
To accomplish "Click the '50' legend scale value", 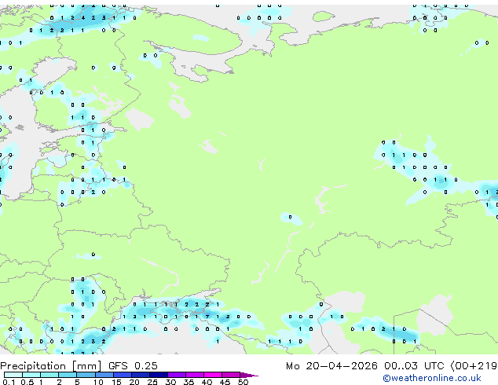I will tap(243, 382).
